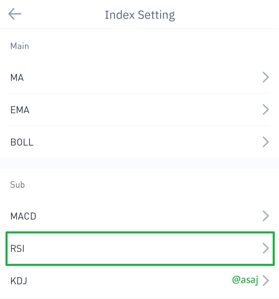Viewport: 279px width, 299px height.
Task: Choose the MACD sub indicator label
Action: point(23,216)
